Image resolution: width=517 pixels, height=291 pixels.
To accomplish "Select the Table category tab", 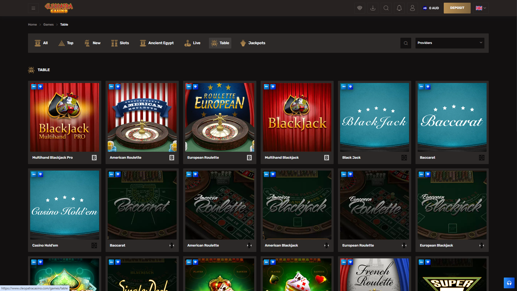I will pos(220,43).
